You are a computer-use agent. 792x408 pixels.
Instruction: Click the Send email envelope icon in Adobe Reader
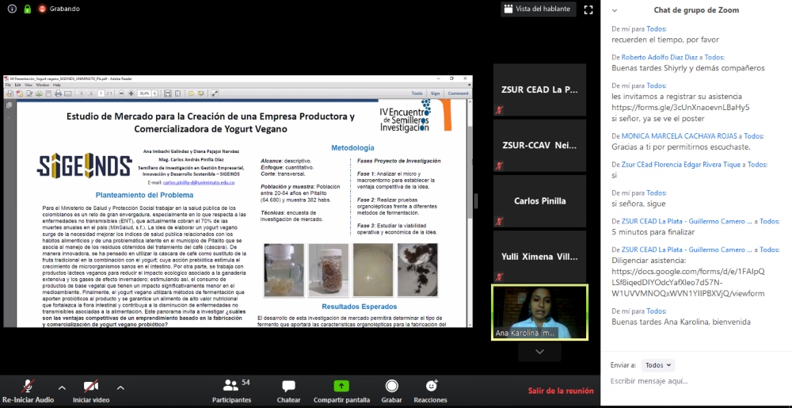coord(67,93)
